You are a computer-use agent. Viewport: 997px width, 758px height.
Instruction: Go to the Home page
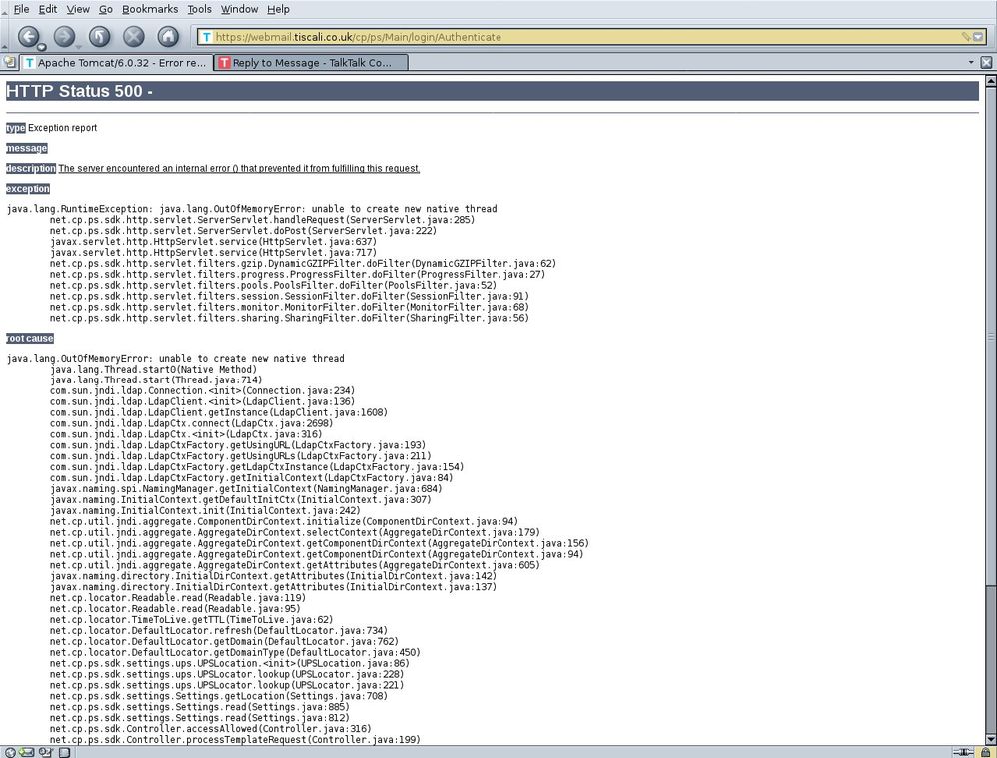[169, 36]
